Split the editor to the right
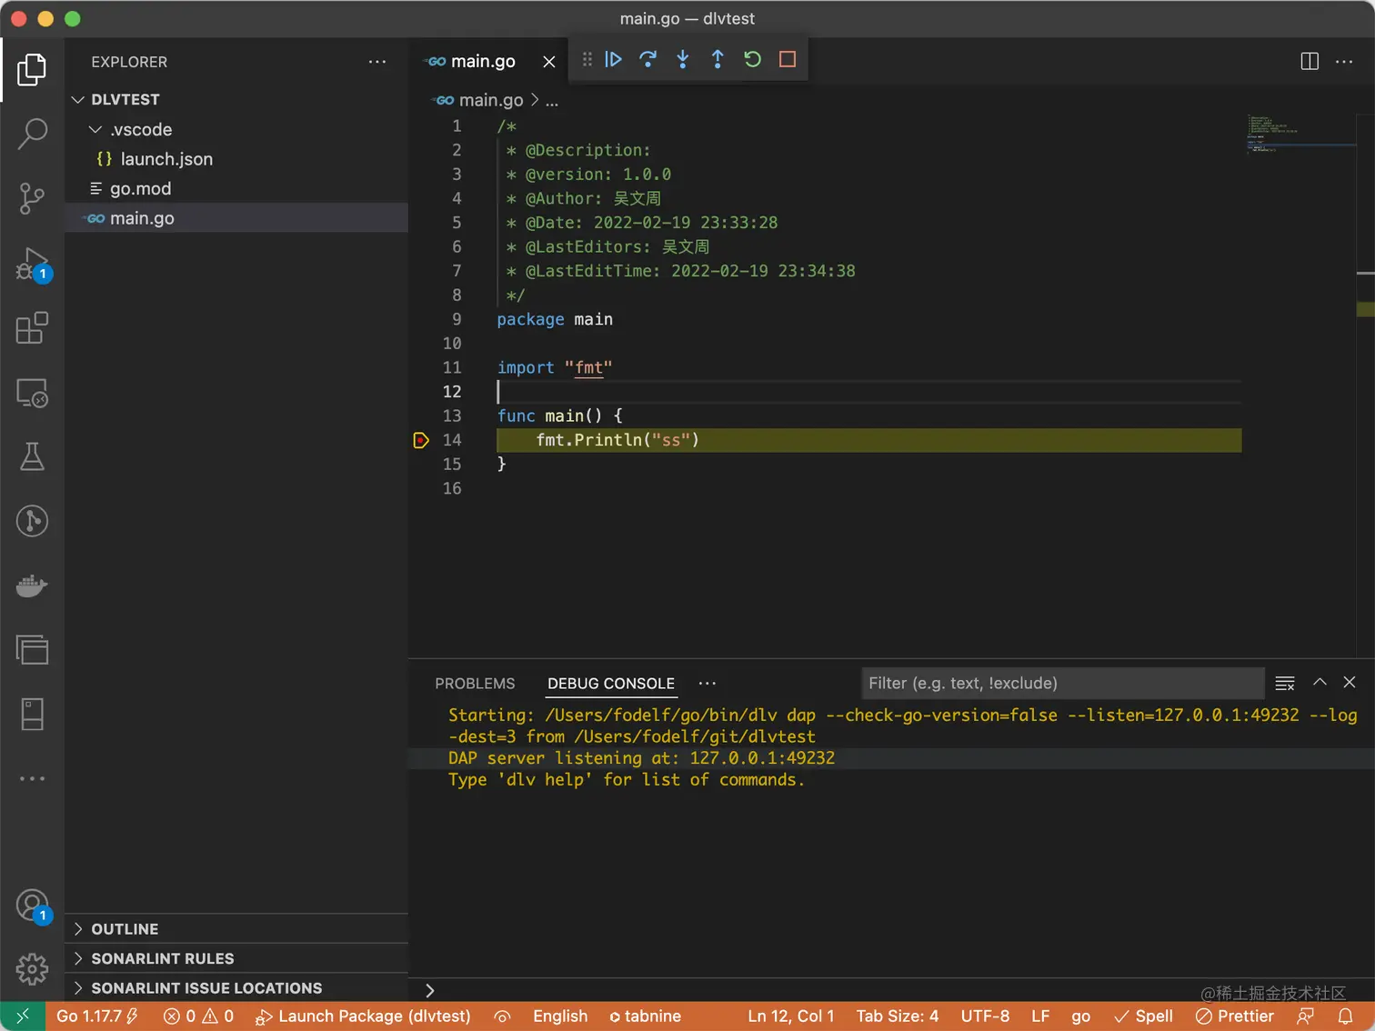Screen dimensions: 1375x1031 click(1310, 61)
